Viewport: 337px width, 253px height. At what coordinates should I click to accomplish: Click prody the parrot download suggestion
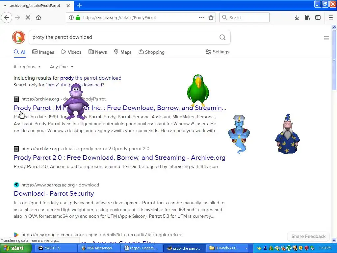(91, 78)
